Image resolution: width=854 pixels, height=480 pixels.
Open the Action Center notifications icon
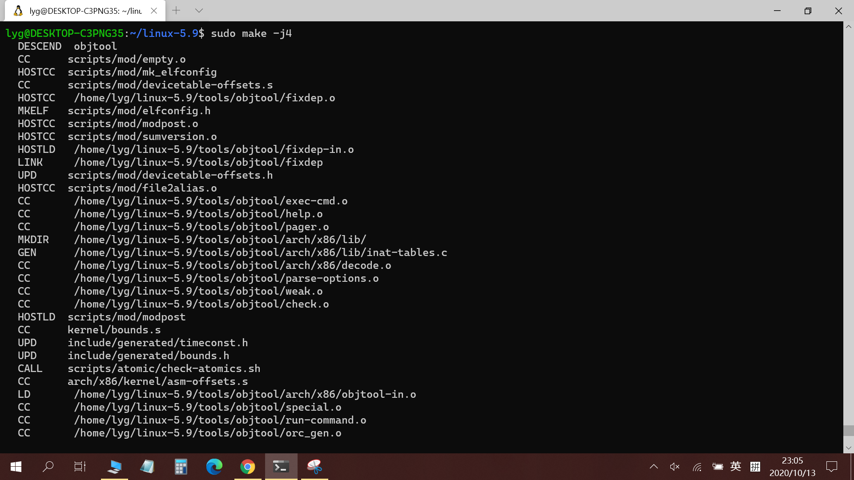point(831,467)
